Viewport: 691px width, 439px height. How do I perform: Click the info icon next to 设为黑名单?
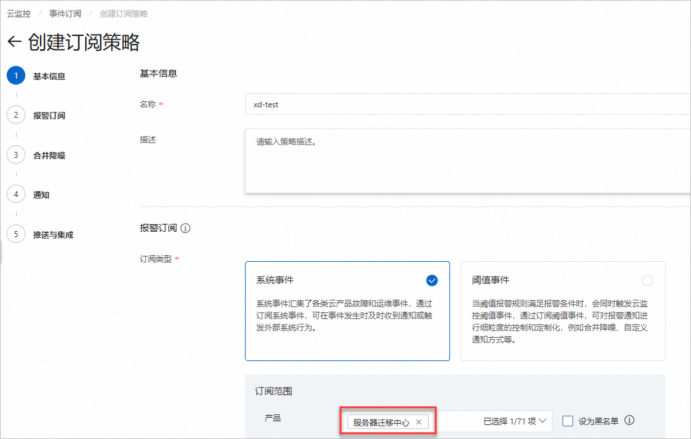click(x=629, y=420)
